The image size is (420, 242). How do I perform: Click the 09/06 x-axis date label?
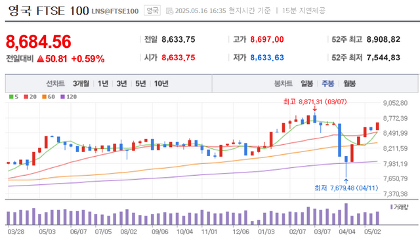(x=160, y=232)
